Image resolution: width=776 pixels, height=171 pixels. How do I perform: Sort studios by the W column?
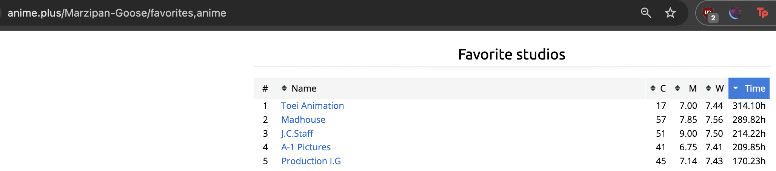[x=715, y=89]
